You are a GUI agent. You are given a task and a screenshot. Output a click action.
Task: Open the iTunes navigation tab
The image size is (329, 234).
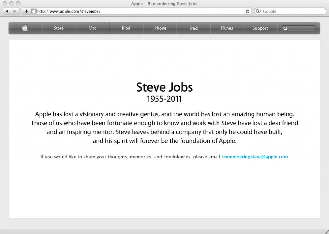click(227, 28)
